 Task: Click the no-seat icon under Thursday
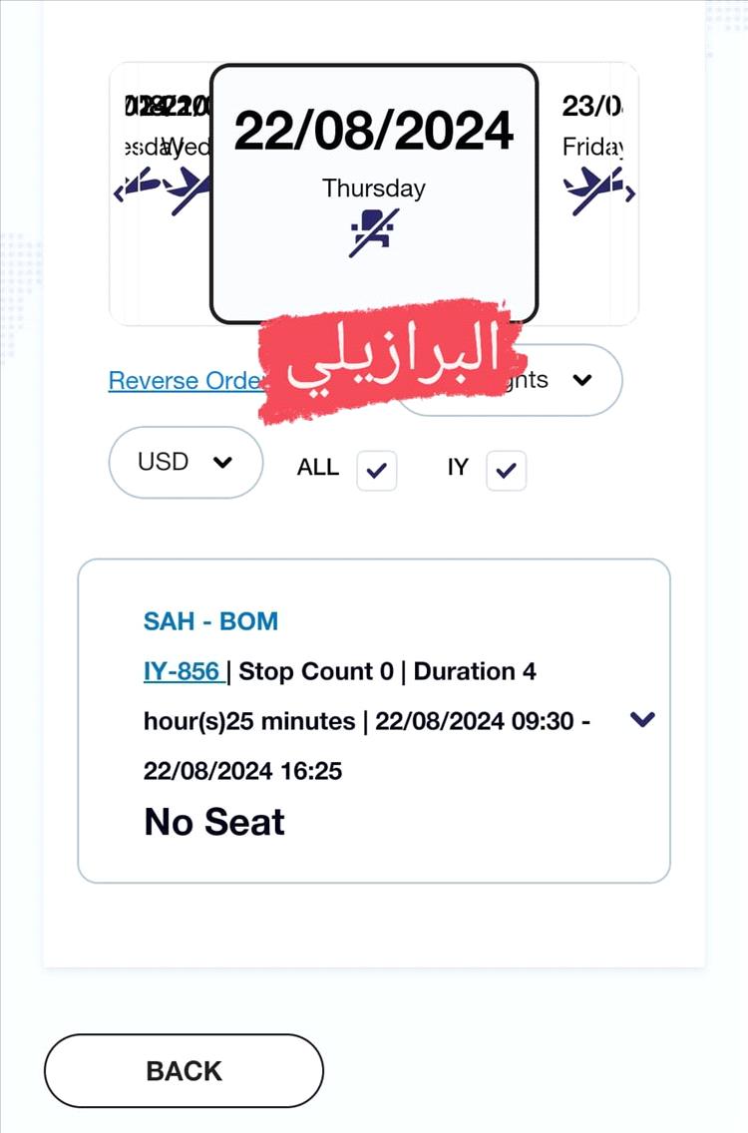(x=374, y=232)
